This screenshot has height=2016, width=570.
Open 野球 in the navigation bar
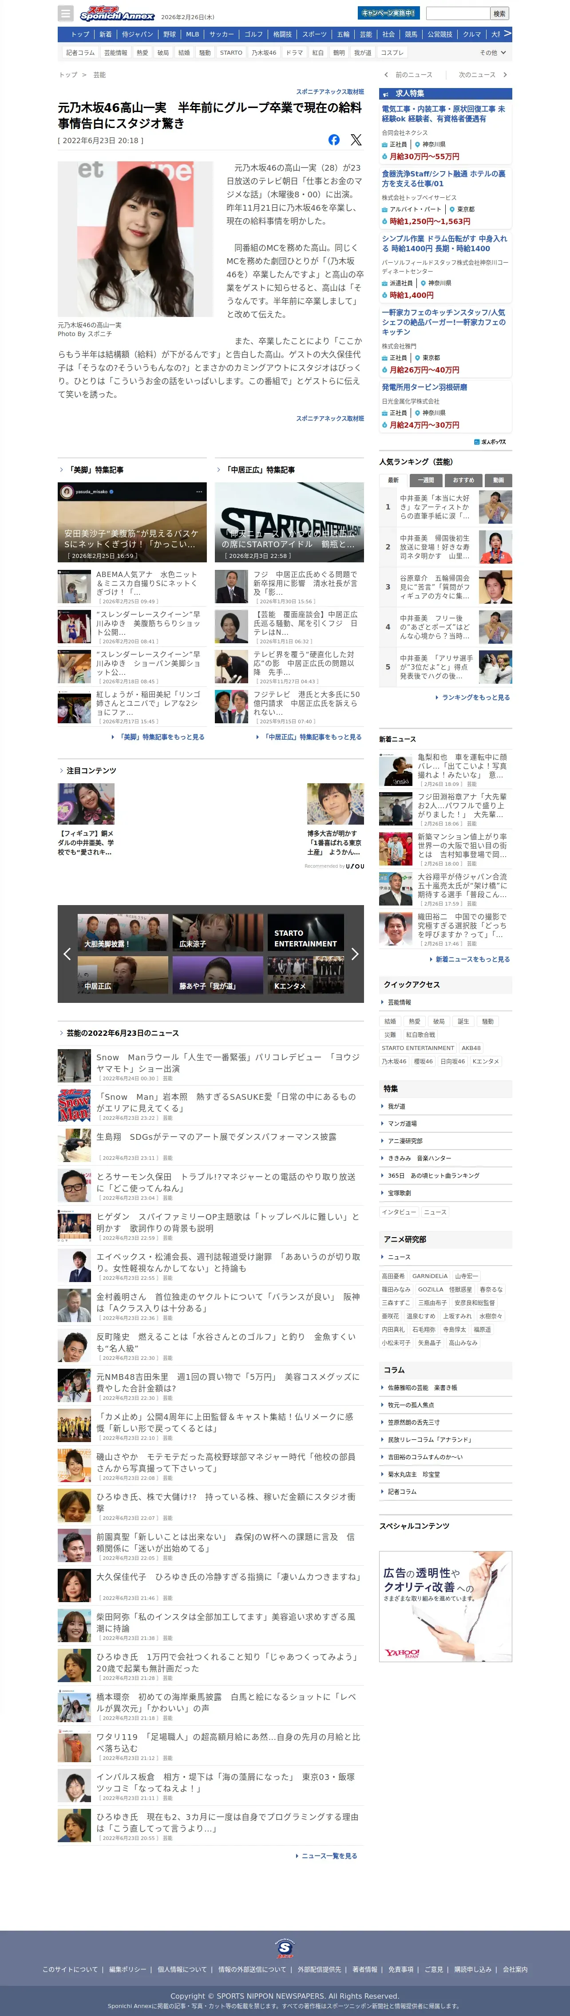170,34
